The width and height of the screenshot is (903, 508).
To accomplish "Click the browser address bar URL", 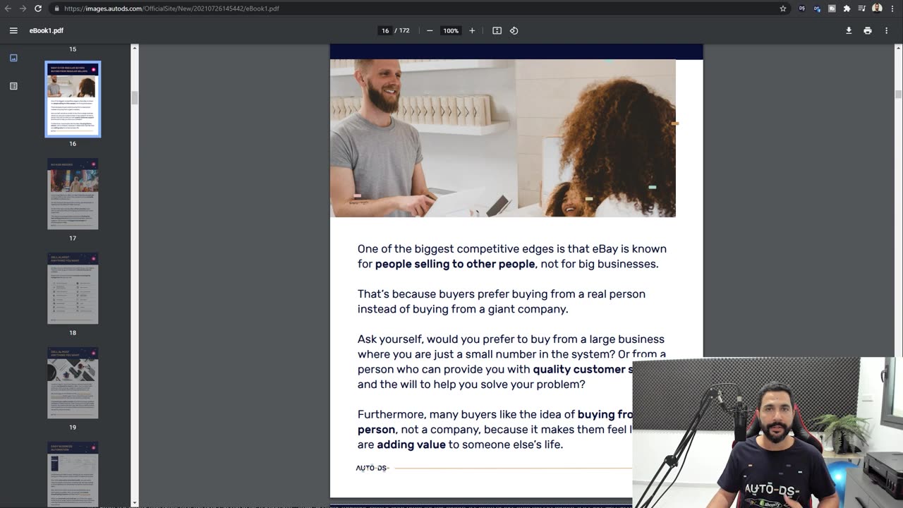I will tap(171, 8).
